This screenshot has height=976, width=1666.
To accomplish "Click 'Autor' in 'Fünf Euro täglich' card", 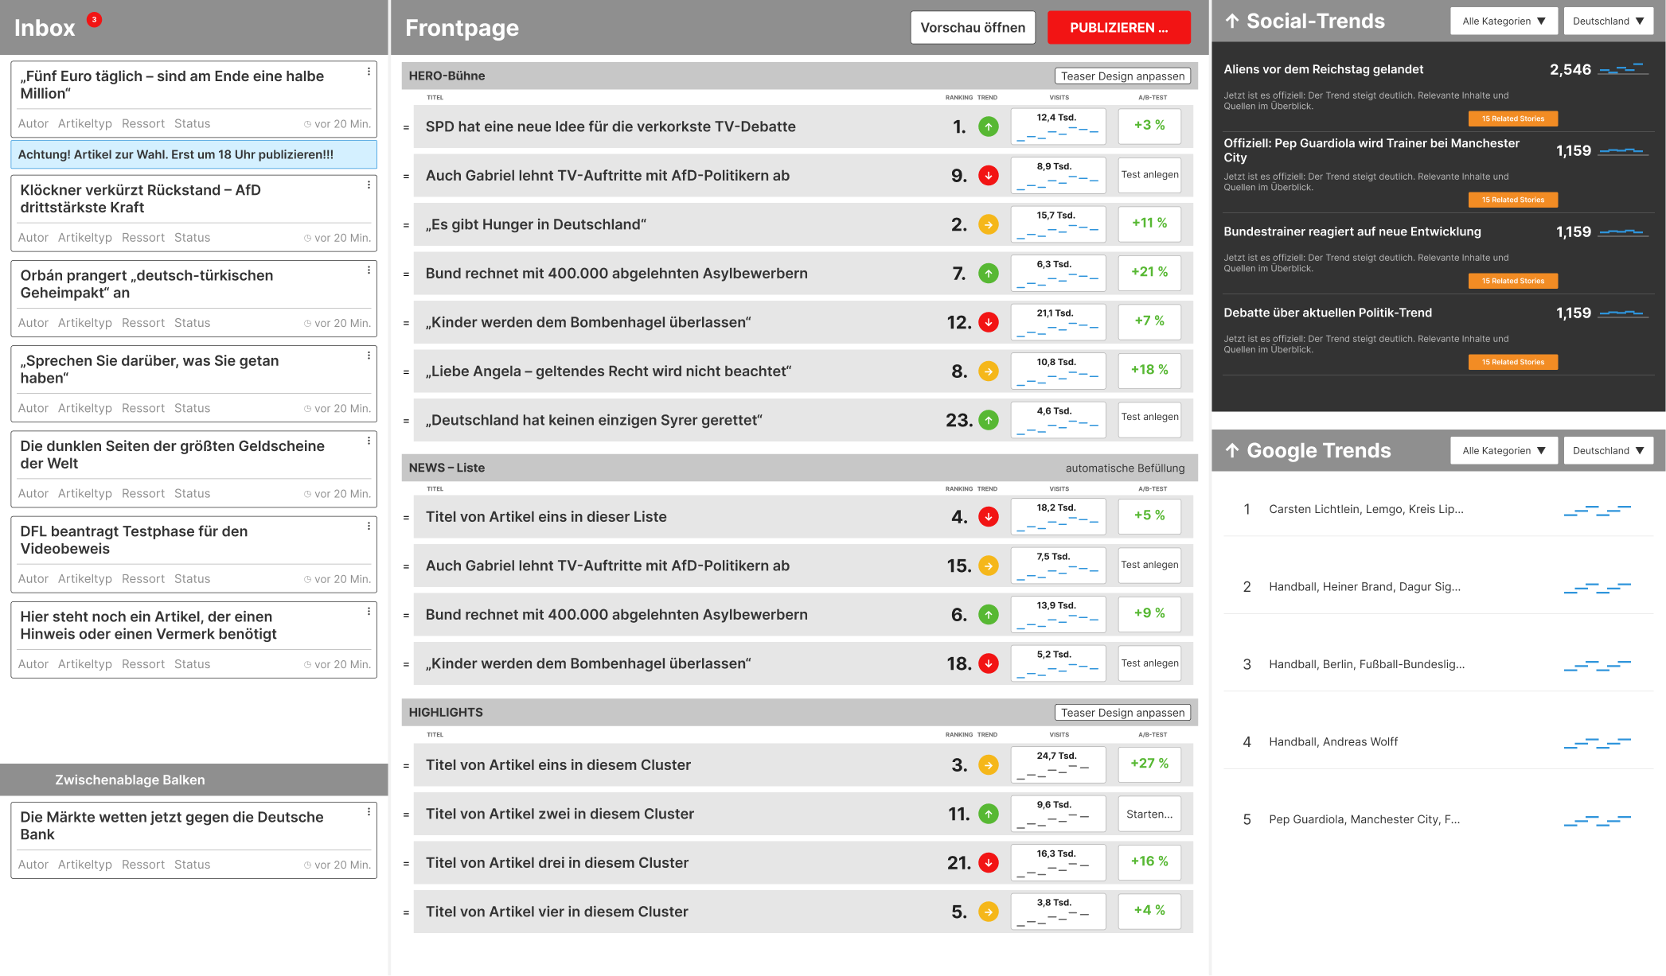I will [33, 124].
